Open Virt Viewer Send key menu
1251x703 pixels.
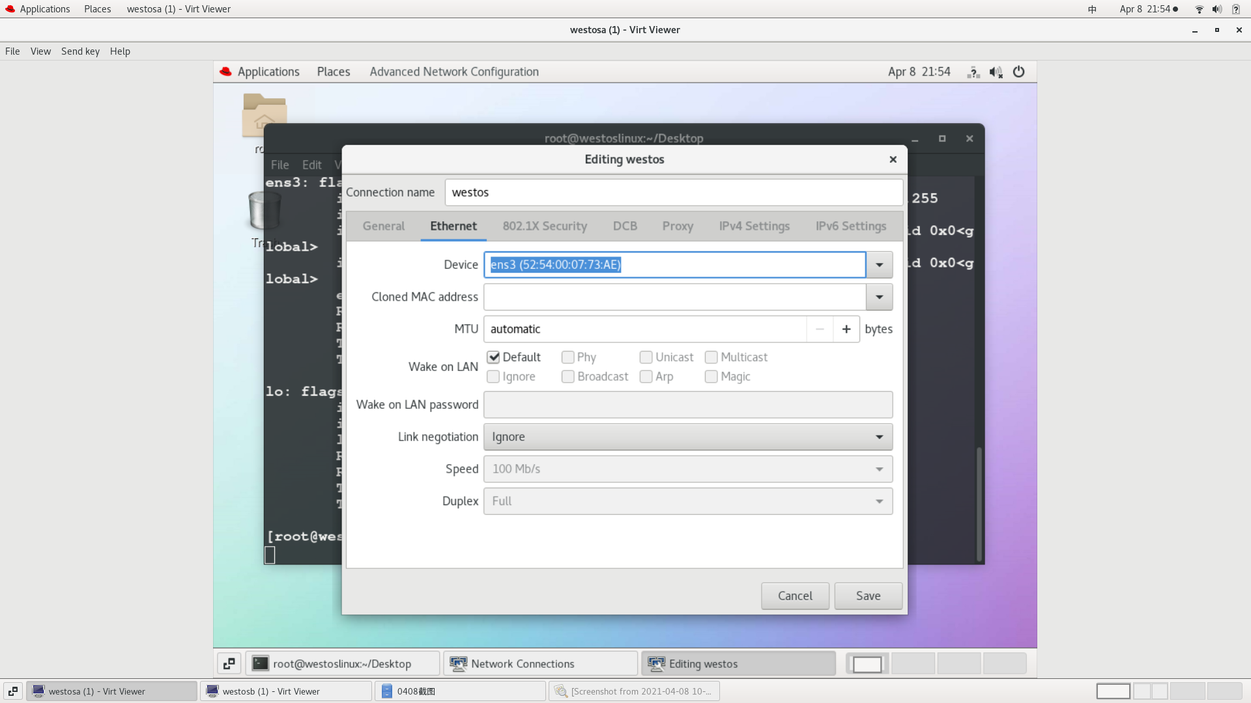pyautogui.click(x=80, y=51)
